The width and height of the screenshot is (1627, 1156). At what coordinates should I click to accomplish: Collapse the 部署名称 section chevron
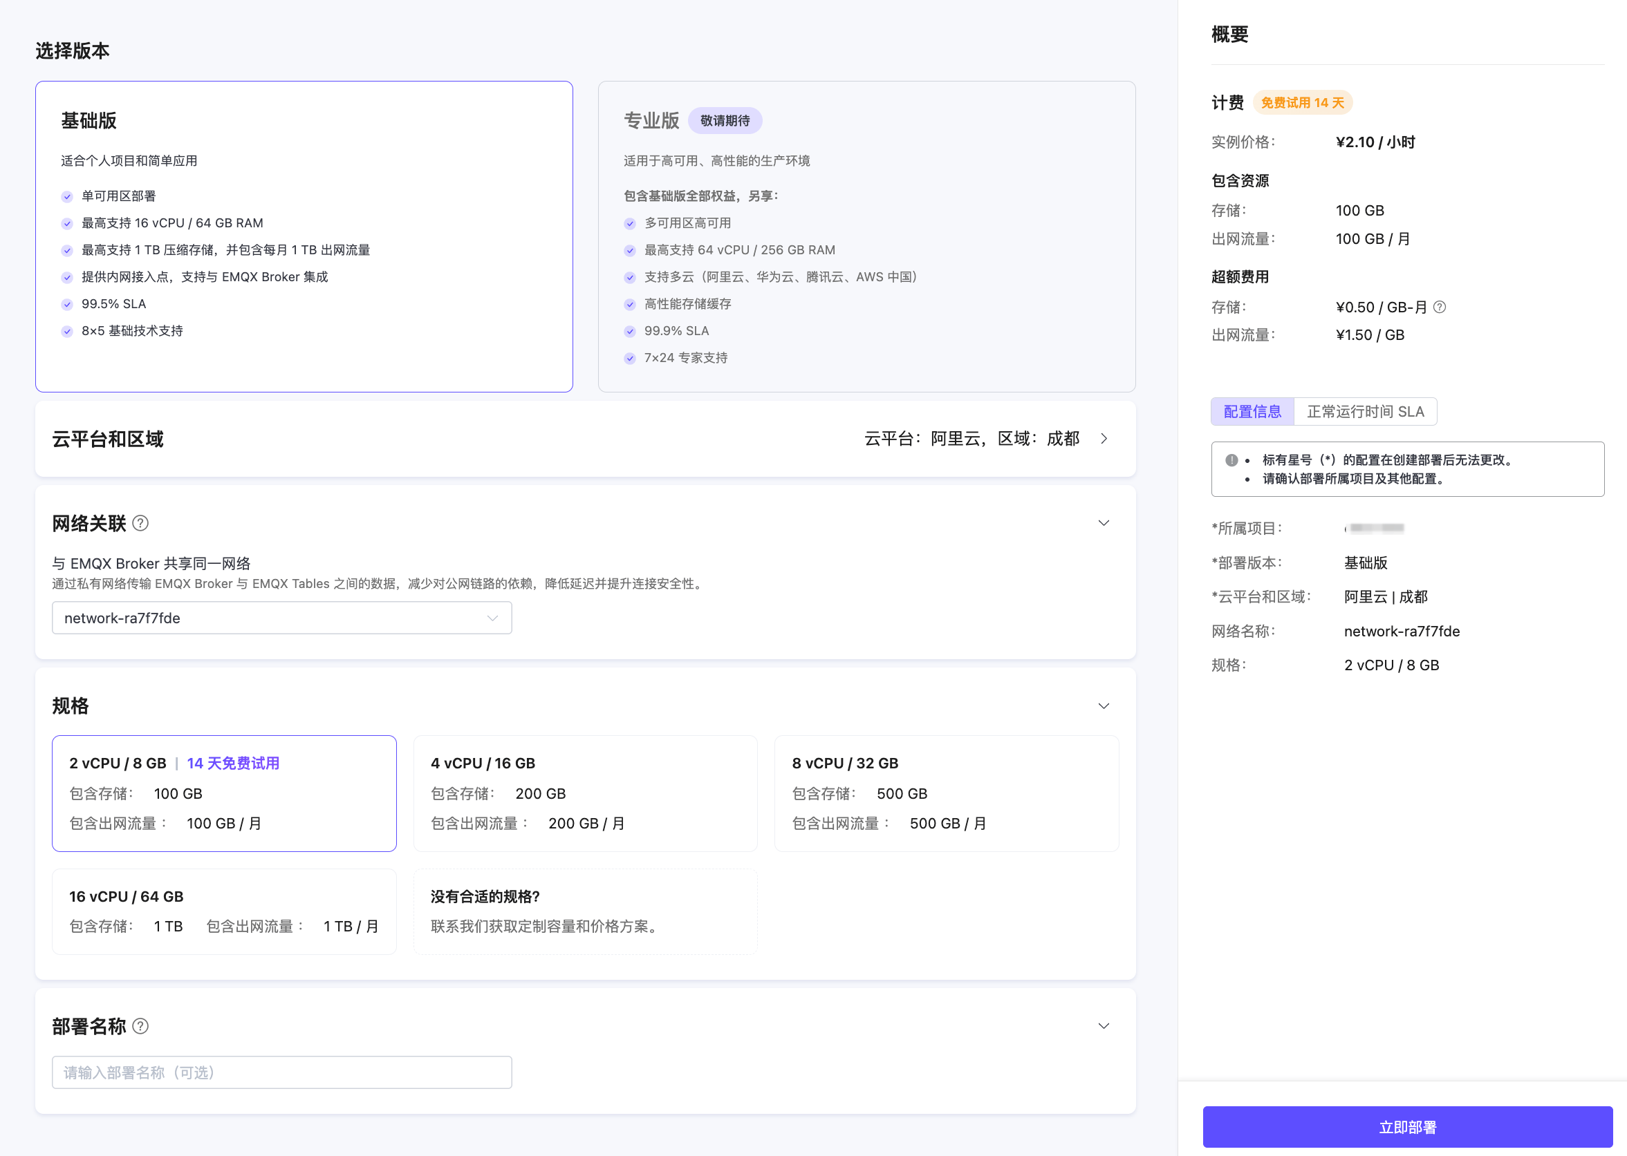pos(1104,1025)
